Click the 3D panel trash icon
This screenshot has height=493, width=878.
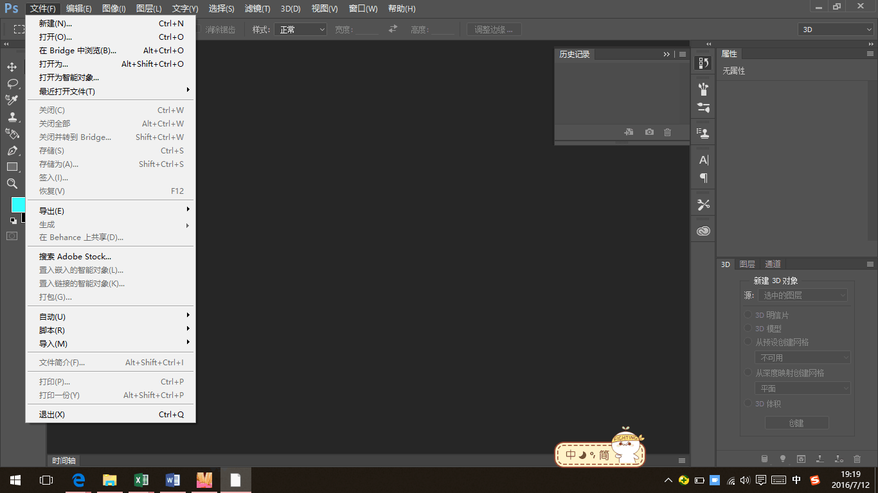(857, 459)
